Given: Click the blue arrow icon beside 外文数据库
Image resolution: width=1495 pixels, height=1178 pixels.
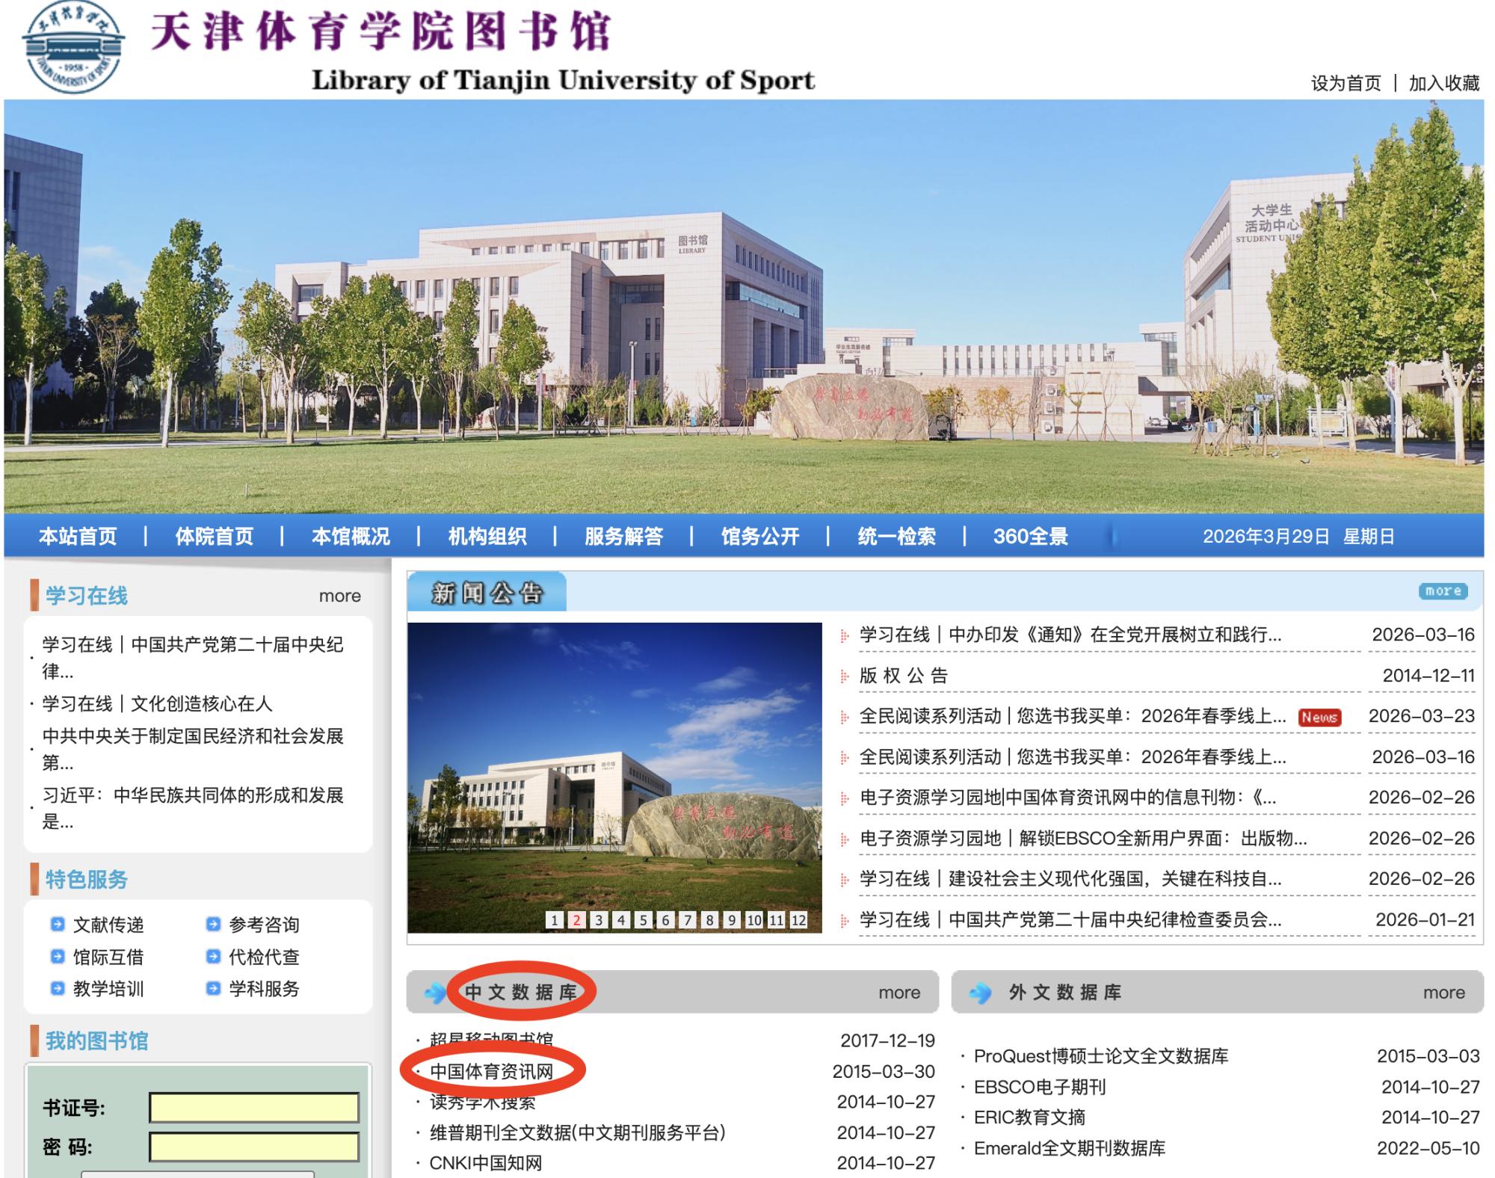Looking at the screenshot, I should 980,993.
